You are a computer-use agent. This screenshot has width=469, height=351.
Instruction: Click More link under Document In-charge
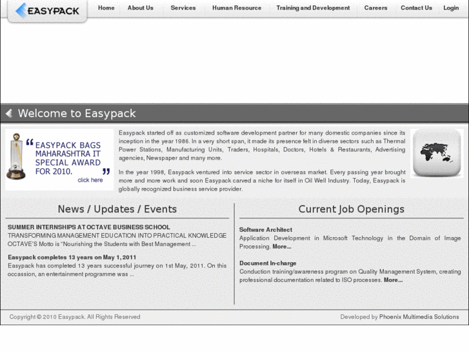coord(393,280)
